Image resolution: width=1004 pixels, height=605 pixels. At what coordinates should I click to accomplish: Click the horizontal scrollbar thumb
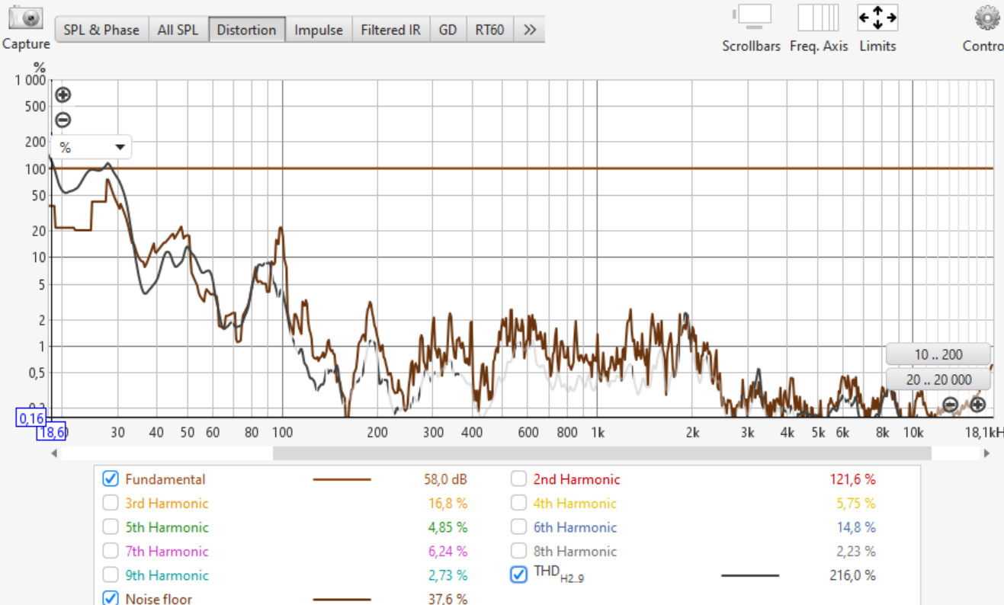(602, 453)
